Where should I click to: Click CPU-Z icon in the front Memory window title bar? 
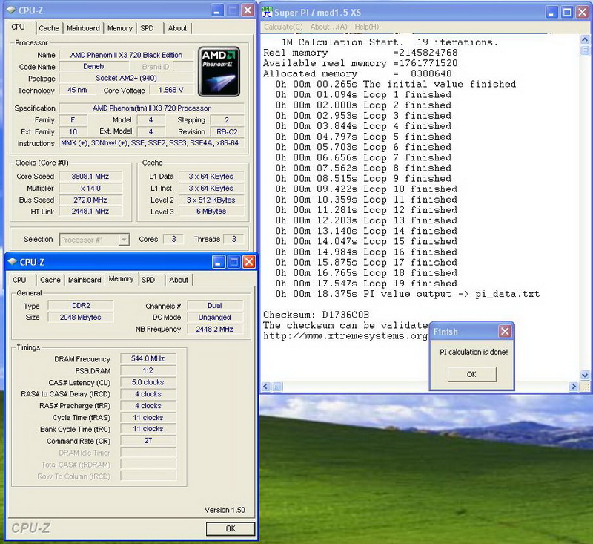coord(13,262)
